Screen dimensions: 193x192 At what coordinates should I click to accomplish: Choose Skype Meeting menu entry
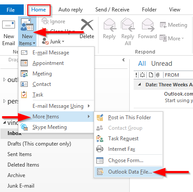pos(56,127)
